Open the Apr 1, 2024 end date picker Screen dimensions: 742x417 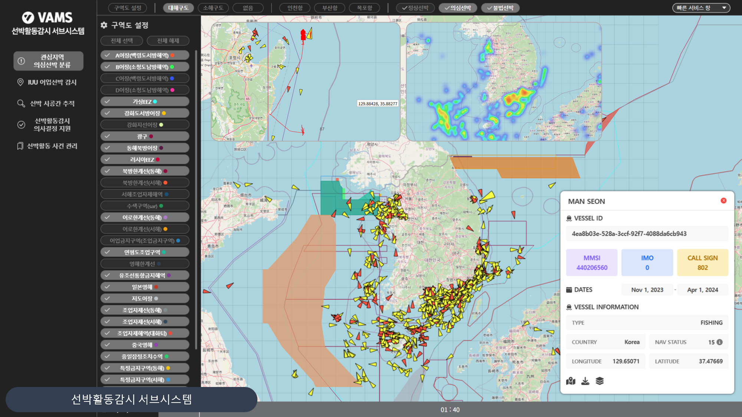point(702,290)
